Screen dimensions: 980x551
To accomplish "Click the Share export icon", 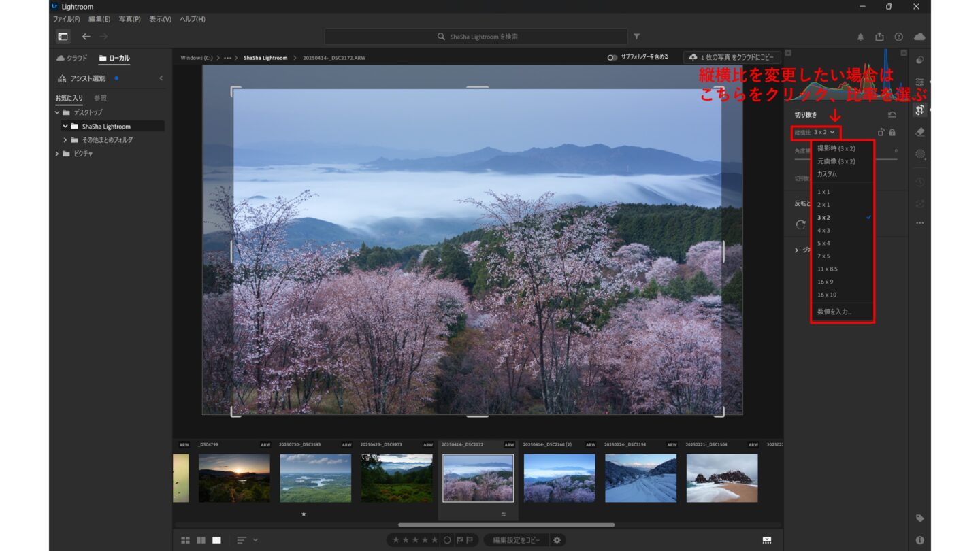I will [879, 37].
